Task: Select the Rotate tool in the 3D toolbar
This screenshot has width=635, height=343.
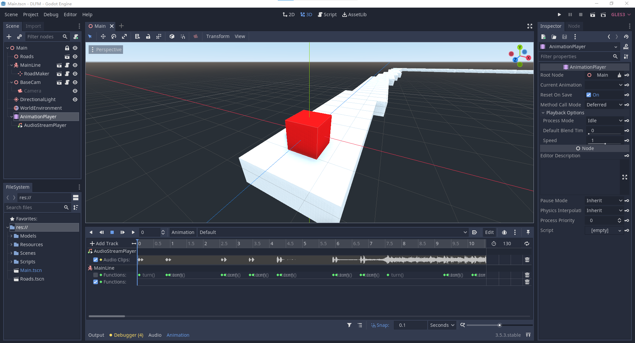Action: (113, 36)
